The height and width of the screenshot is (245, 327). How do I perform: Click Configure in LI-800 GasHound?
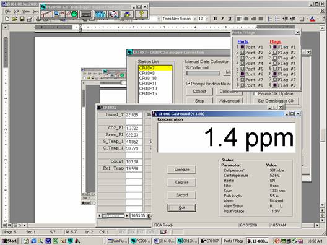pyautogui.click(x=181, y=170)
